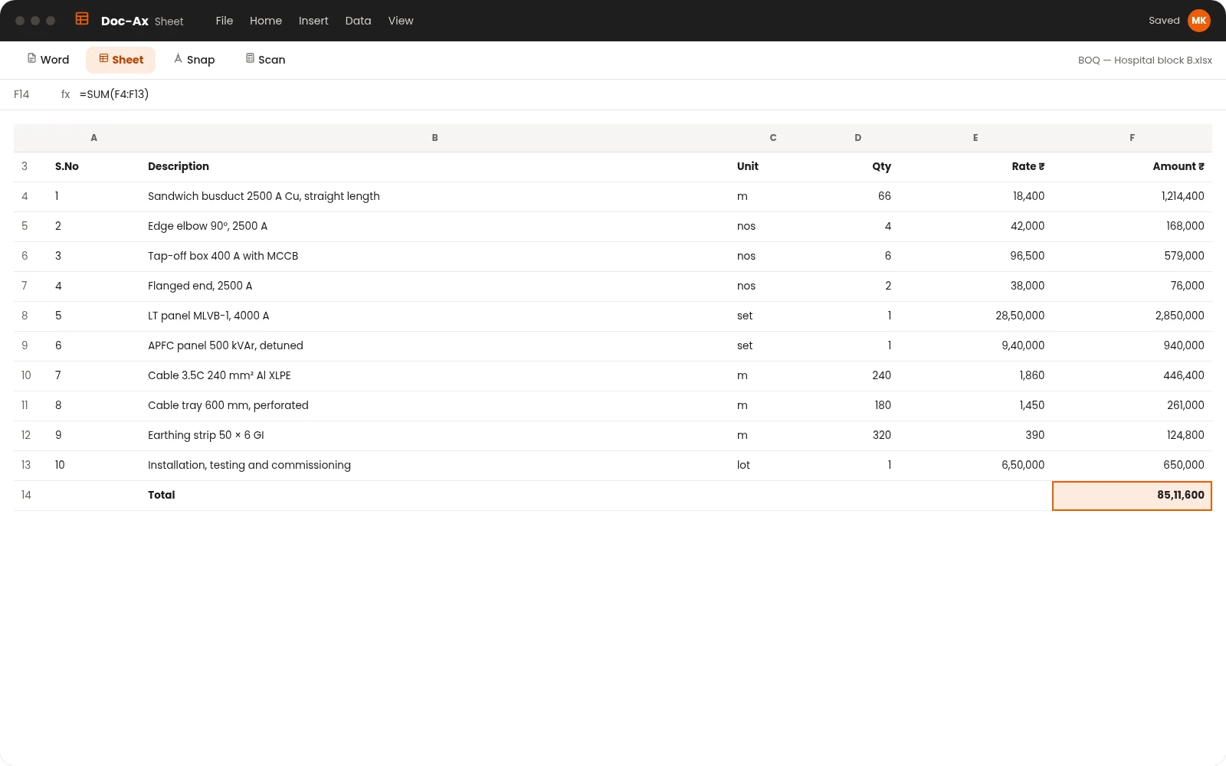
Task: Click the Doc-Ax sheet logo icon
Action: click(82, 19)
